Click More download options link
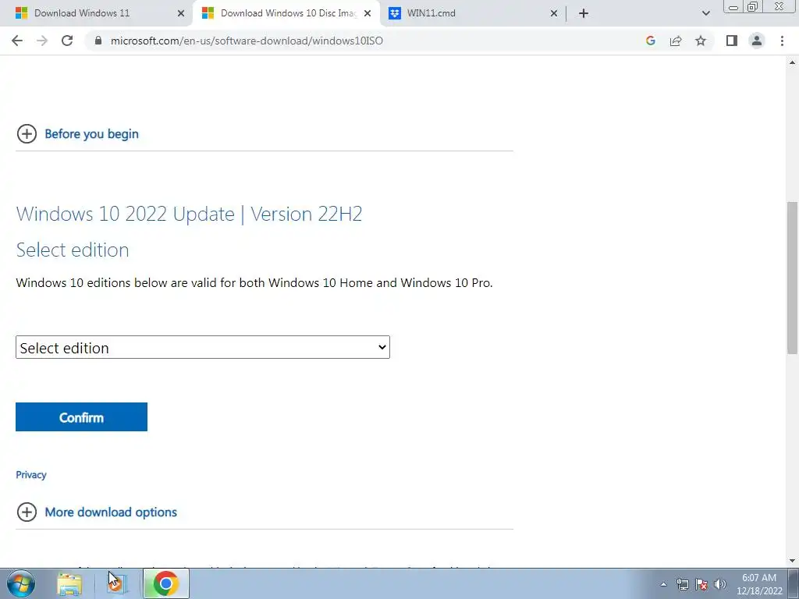799x599 pixels. coord(111,512)
